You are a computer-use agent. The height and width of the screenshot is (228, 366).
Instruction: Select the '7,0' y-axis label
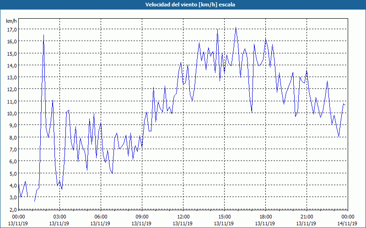(13, 150)
